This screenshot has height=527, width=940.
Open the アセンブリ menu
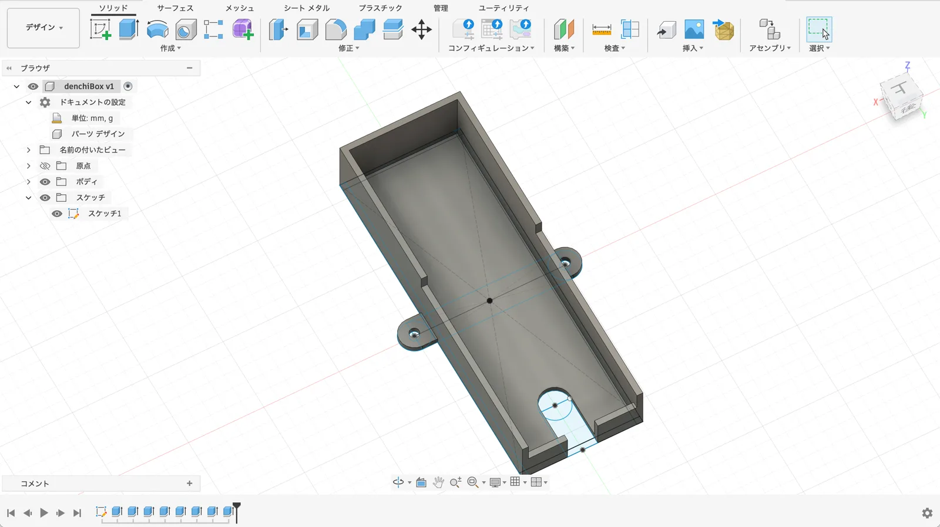pos(770,48)
